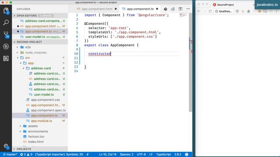Viewport: 280px width, 157px height.
Task: Select the SecondProject browser tab
Action: click(x=225, y=5)
